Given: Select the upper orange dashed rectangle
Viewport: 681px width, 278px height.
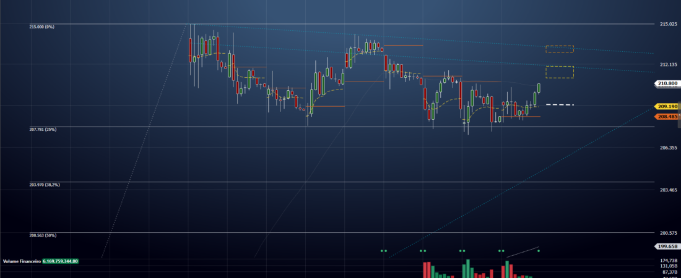Looking at the screenshot, I should coord(560,49).
